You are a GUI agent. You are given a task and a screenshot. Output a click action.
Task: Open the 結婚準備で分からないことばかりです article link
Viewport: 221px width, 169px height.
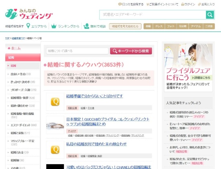click(94, 96)
